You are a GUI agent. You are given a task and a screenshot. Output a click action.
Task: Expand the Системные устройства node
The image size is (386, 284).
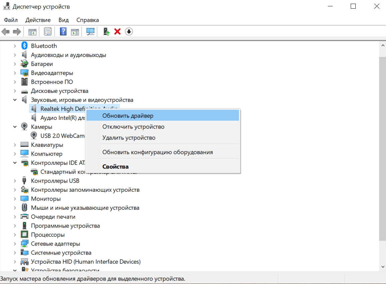(15, 252)
